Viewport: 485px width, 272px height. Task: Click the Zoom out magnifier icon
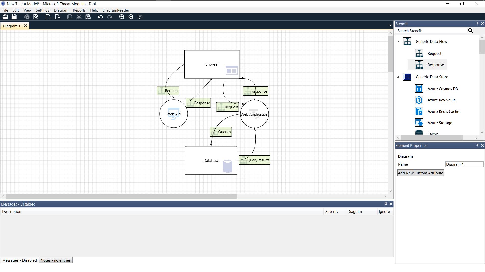pyautogui.click(x=131, y=17)
